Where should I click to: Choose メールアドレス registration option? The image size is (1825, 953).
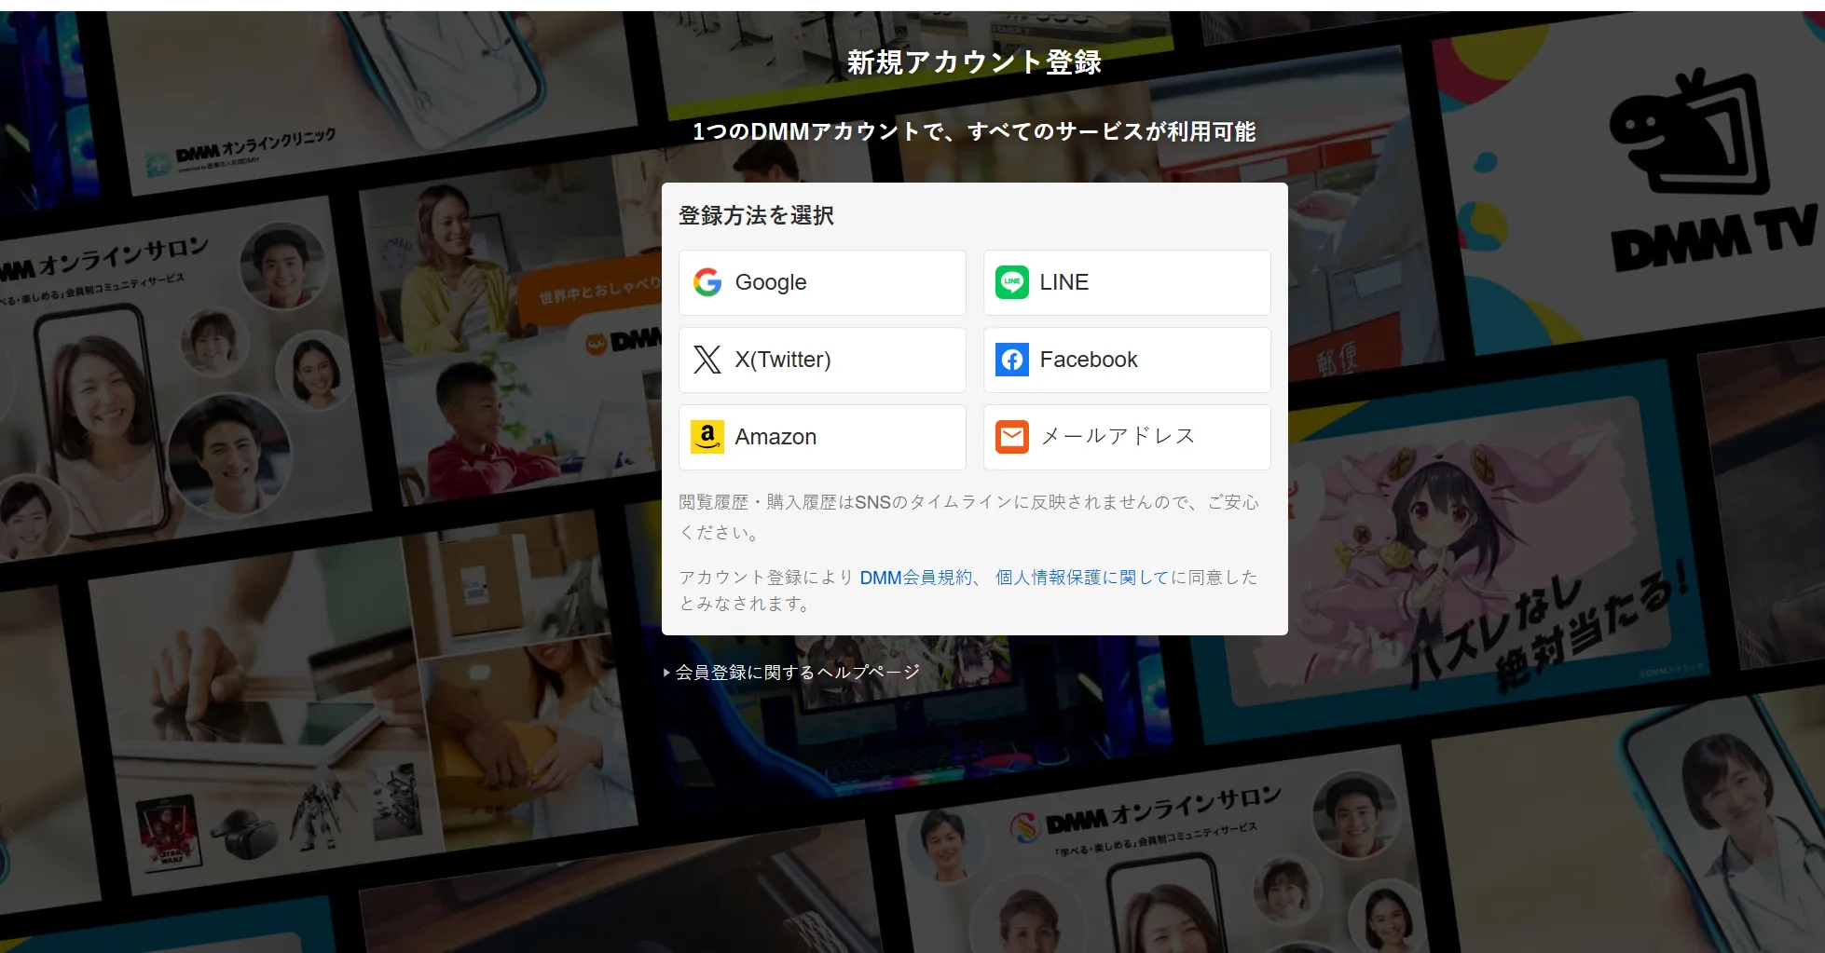(1127, 437)
